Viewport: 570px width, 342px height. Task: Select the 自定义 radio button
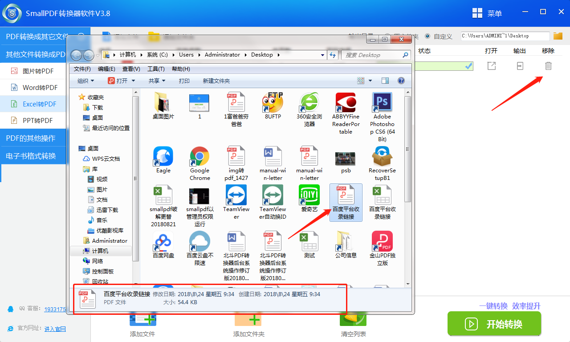427,36
